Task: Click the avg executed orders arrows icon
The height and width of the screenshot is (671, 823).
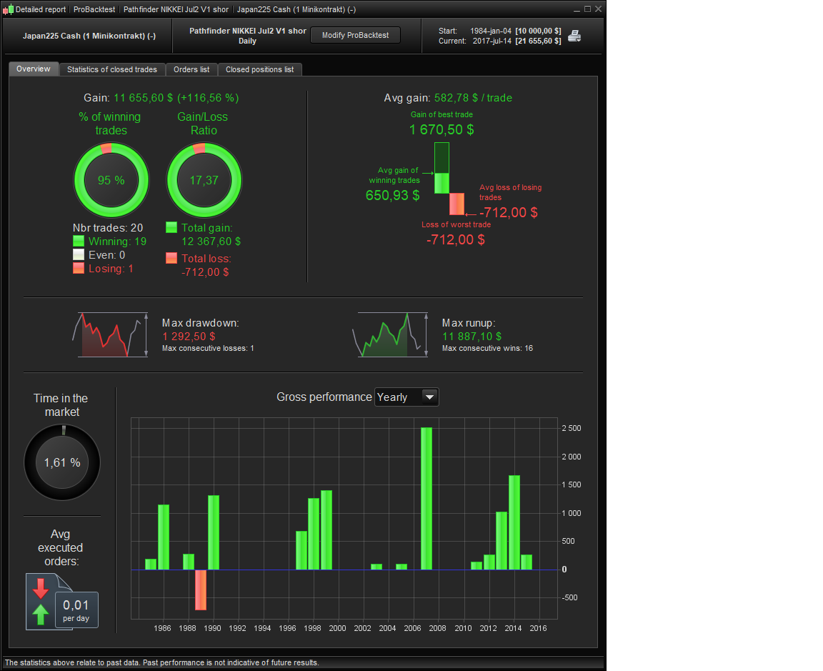Action: point(41,601)
